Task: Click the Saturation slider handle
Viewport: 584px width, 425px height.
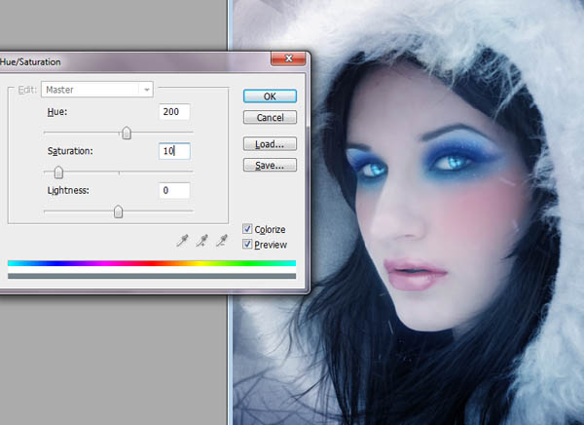Action: pos(58,173)
